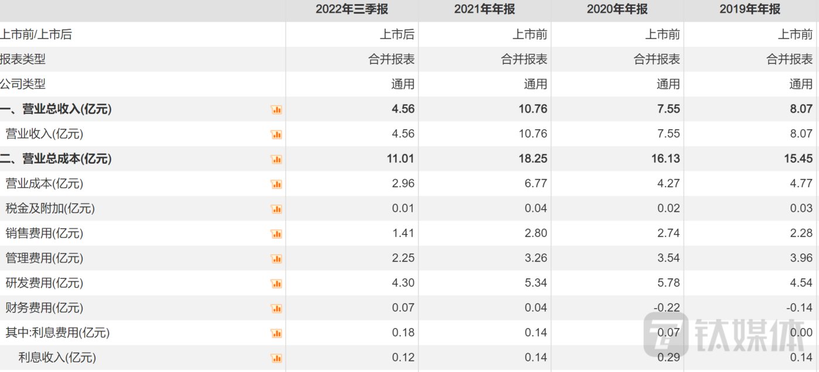This screenshot has width=819, height=372.
Task: Click chart icon beside 财务费用
Action: point(276,308)
